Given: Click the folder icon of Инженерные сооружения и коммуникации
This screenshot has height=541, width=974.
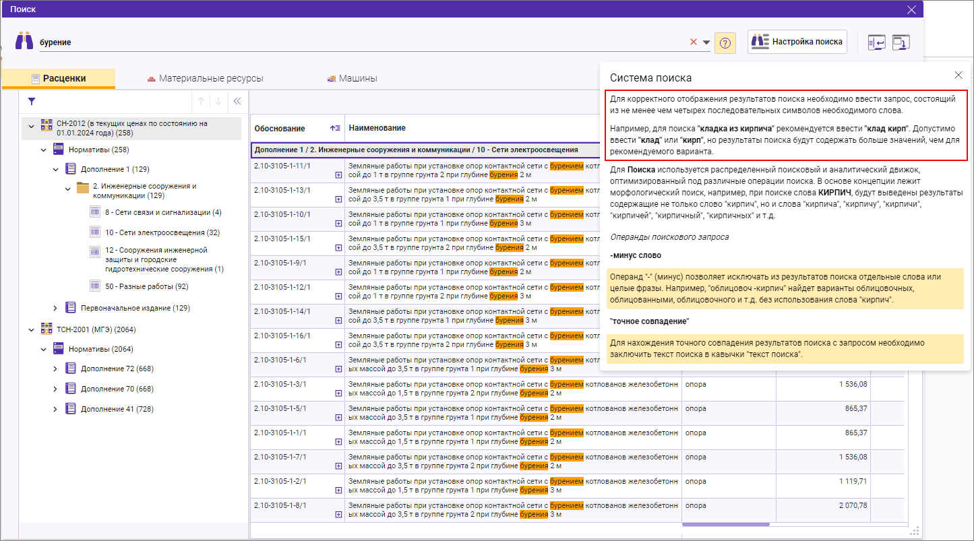Looking at the screenshot, I should [83, 188].
